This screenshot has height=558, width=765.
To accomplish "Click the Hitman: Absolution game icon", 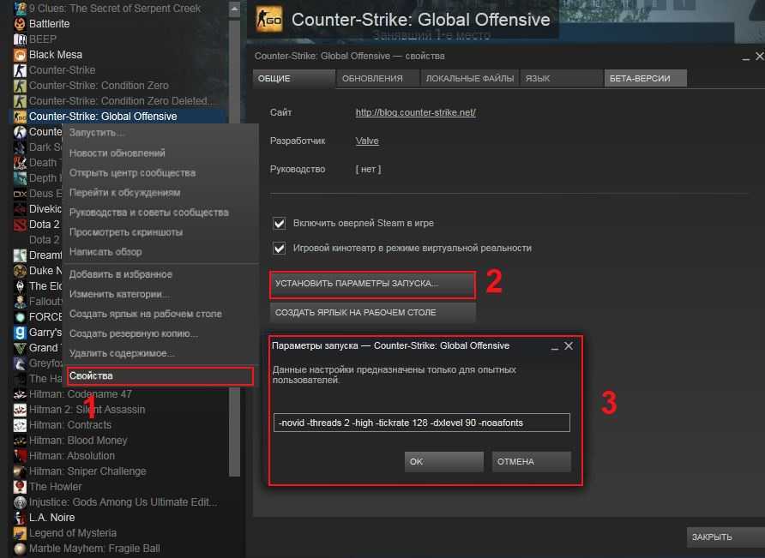I will [x=20, y=455].
